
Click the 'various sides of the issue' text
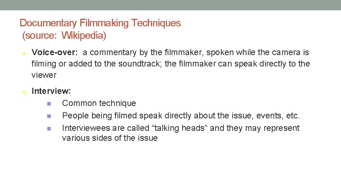point(110,138)
